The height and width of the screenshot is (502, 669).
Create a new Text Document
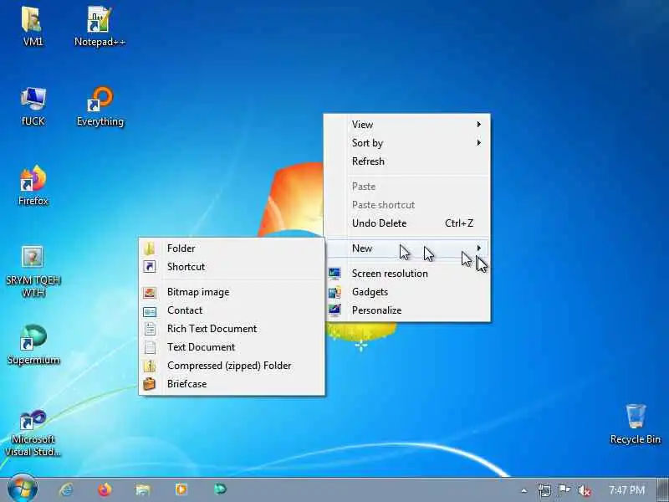(232, 347)
